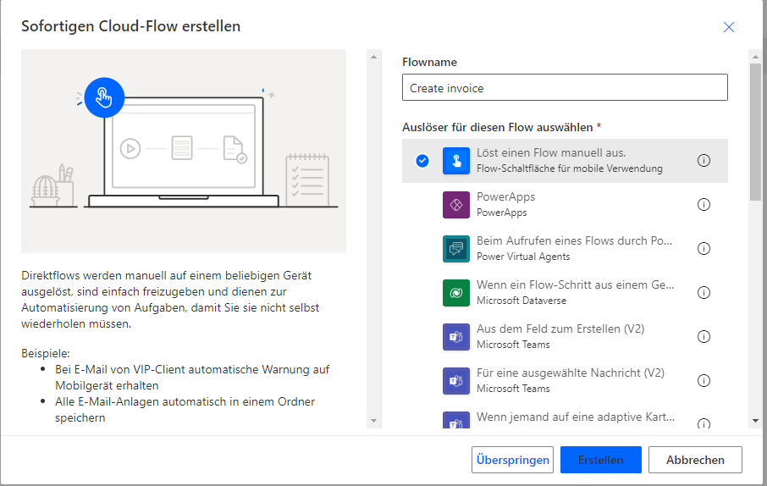The height and width of the screenshot is (486, 767).
Task: Click the Flowname field containing 'Create invoice'
Action: pyautogui.click(x=565, y=87)
